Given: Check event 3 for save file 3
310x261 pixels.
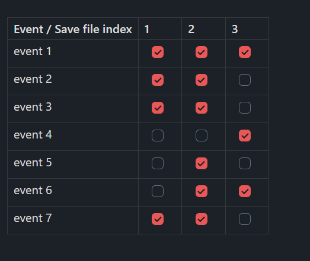Looking at the screenshot, I should click(x=245, y=108).
